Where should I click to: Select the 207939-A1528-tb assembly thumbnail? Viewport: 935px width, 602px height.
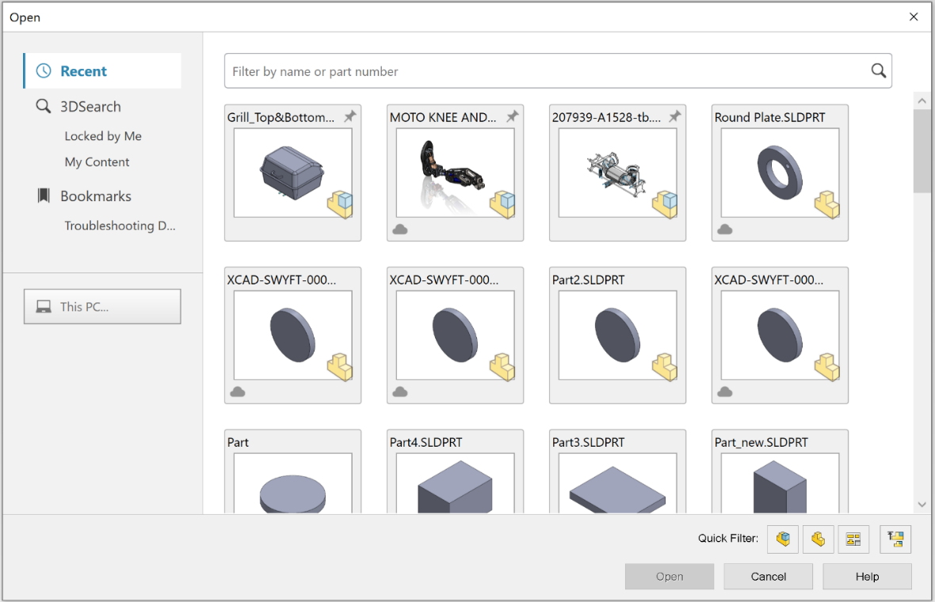coord(617,173)
